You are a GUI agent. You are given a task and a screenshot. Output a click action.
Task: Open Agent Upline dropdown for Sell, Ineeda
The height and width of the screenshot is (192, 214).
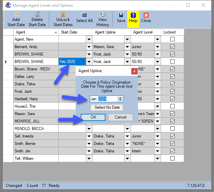click(127, 136)
